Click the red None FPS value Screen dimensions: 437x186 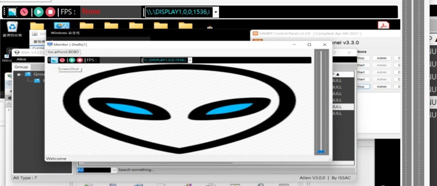91,12
